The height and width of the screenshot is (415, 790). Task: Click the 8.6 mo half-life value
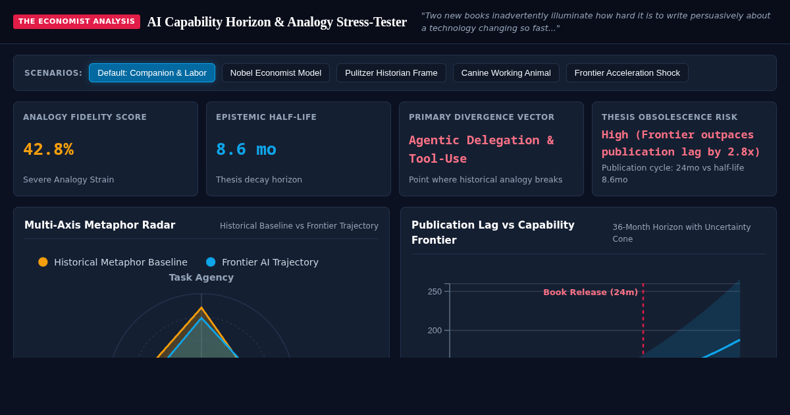click(246, 150)
